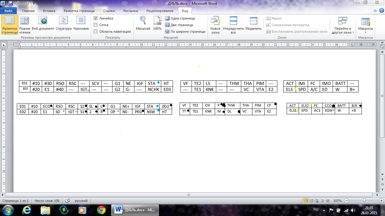Click the zoom slider in status bar

(364, 201)
